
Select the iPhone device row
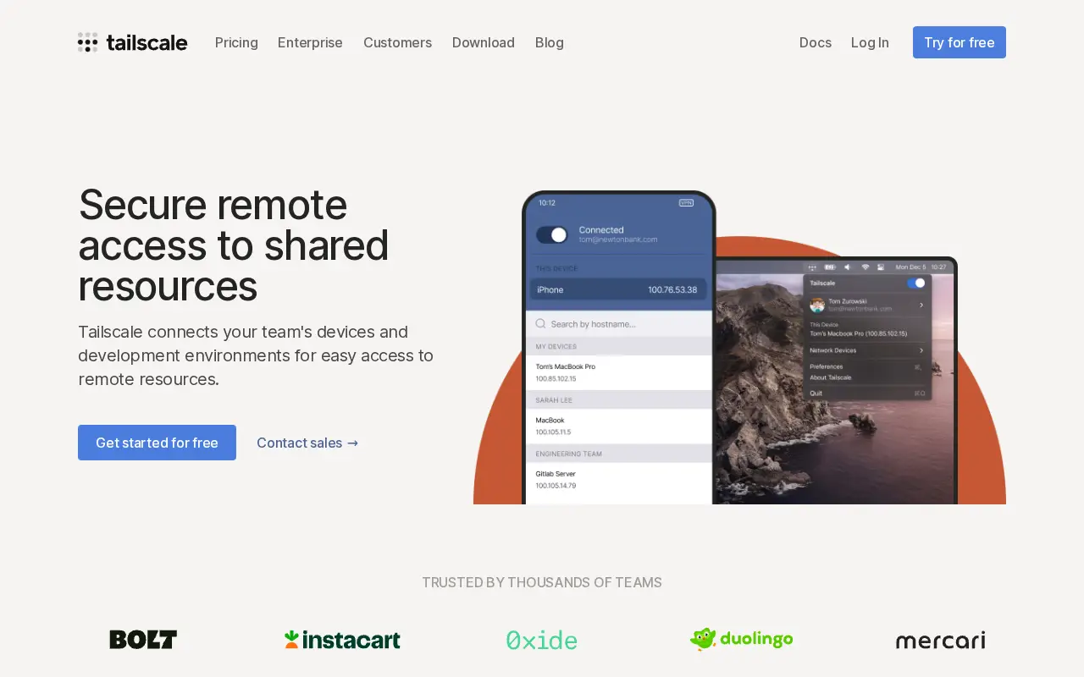coord(619,289)
